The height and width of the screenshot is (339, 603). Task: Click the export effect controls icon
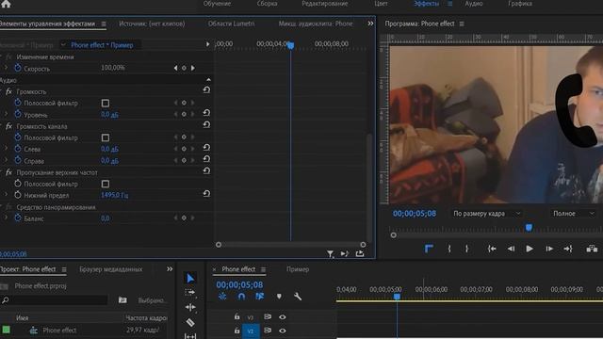[360, 253]
